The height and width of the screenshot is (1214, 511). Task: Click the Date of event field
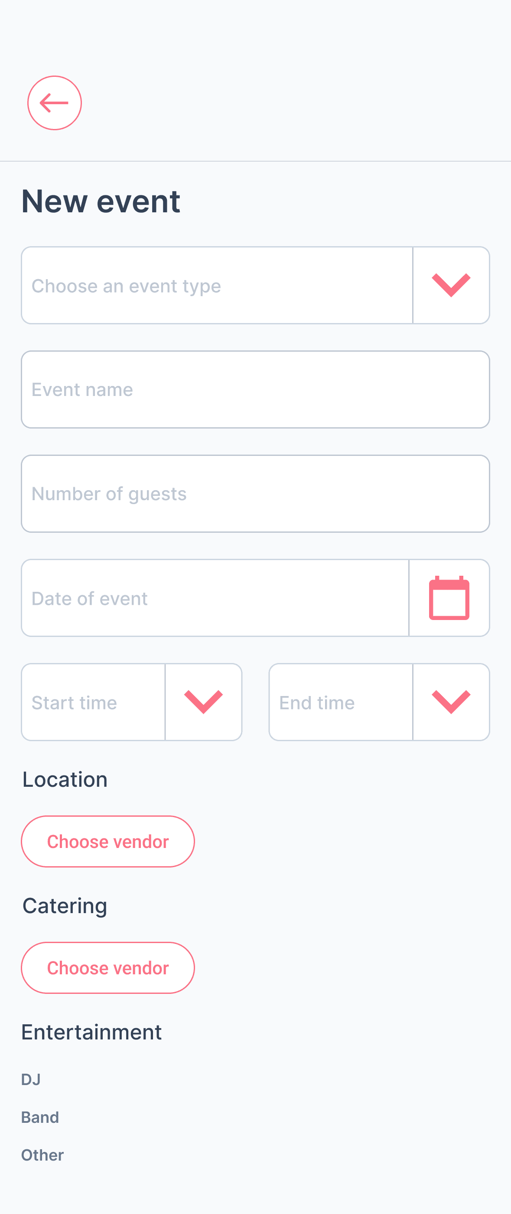(215, 598)
